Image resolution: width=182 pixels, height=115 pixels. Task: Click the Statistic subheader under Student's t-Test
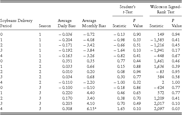tap(119, 26)
